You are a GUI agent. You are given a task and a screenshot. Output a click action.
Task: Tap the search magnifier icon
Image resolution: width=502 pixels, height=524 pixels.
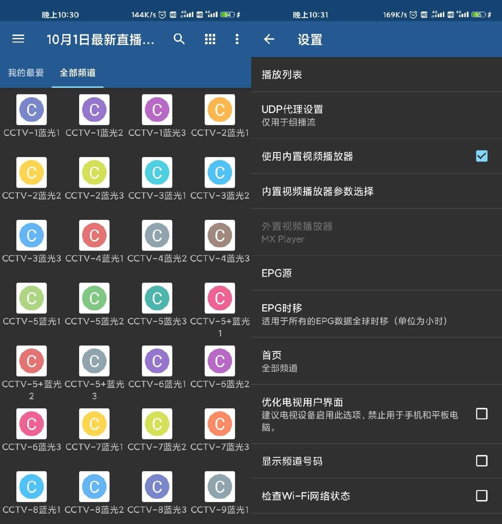point(179,39)
